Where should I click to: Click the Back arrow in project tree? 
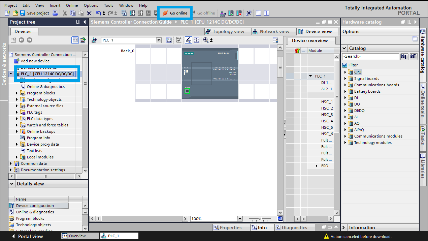22,40
